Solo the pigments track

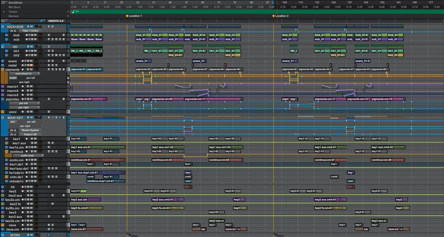pyautogui.click(x=28, y=69)
